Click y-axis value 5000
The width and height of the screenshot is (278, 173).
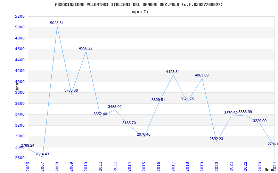[20, 27]
